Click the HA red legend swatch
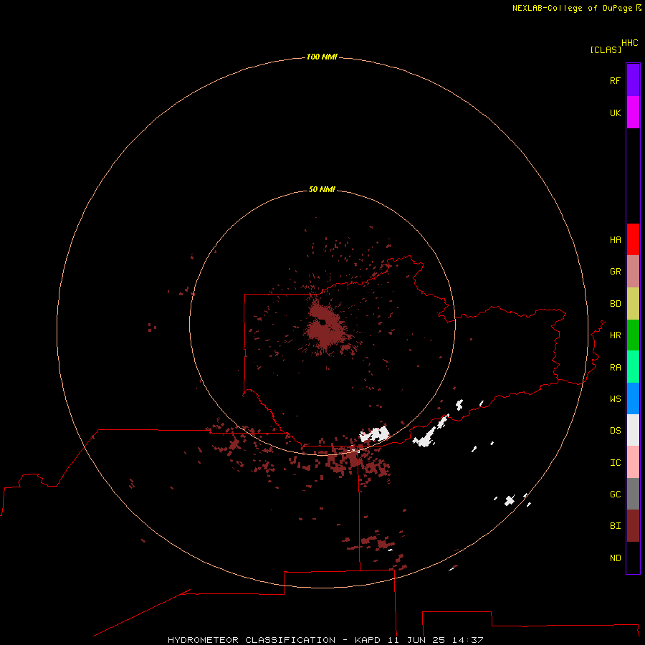Viewport: 645px width, 645px height. [x=633, y=239]
